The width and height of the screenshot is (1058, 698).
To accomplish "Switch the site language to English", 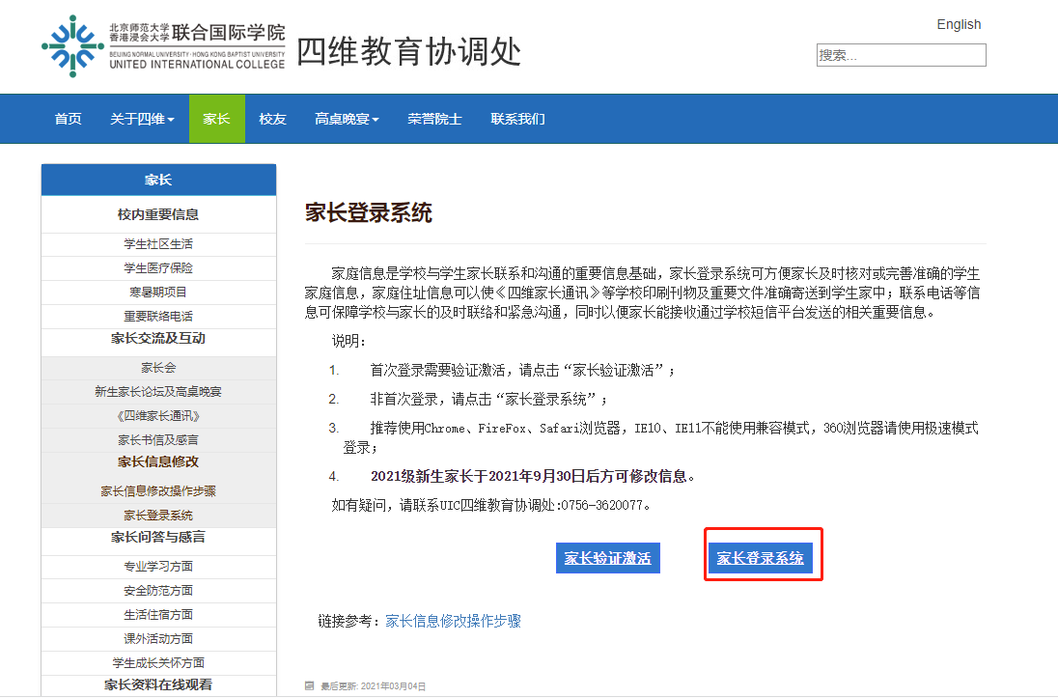I will pos(958,24).
